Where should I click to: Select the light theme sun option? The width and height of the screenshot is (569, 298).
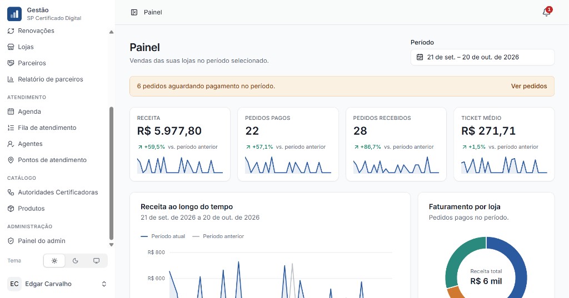pos(54,261)
